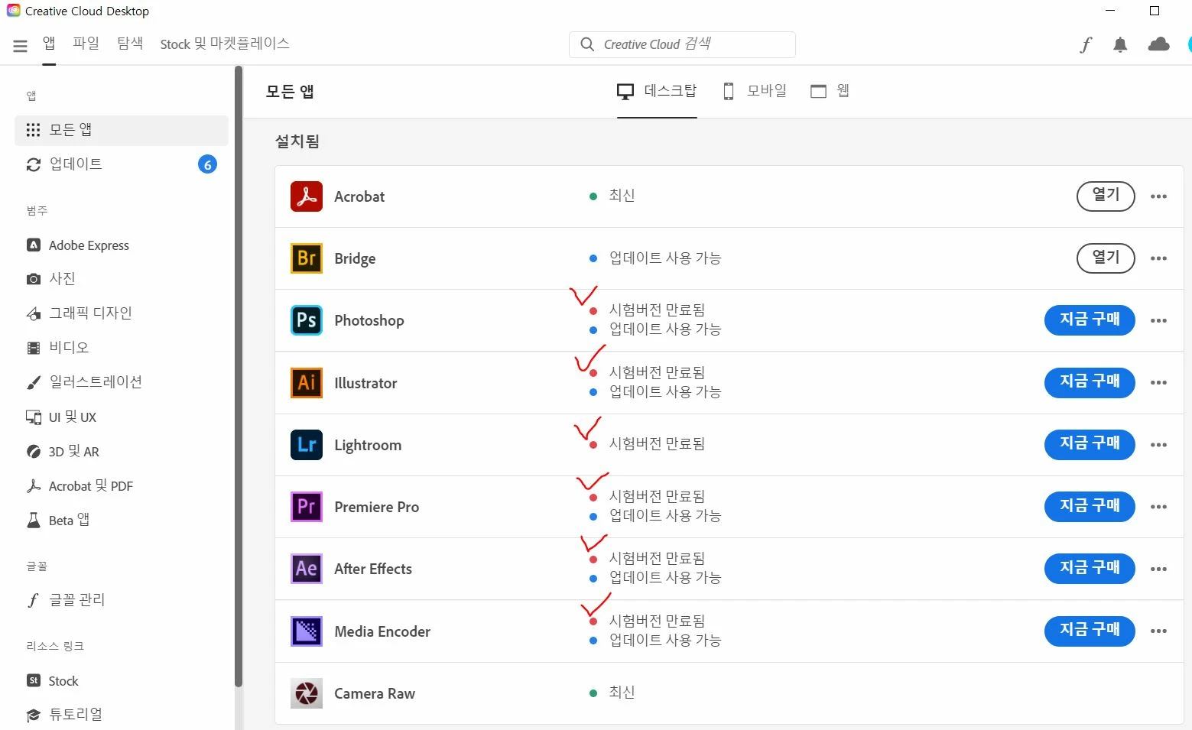The height and width of the screenshot is (730, 1192).
Task: Open more options for Bridge
Action: [1158, 258]
